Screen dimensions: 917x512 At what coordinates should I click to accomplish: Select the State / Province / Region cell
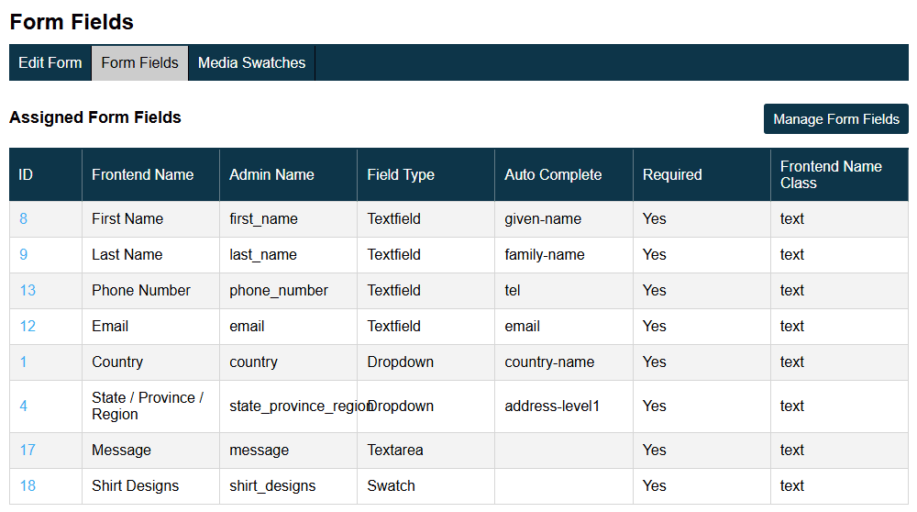point(151,406)
